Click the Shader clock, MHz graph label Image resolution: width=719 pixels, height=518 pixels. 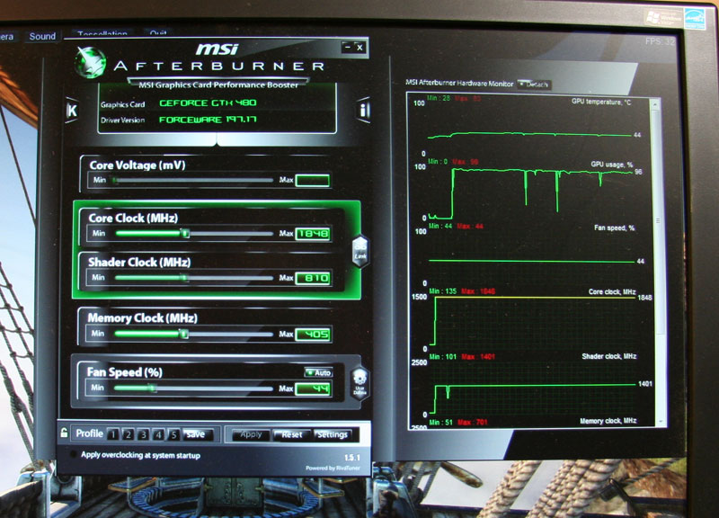609,356
